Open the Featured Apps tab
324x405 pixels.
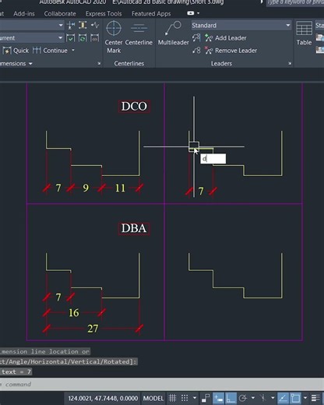pos(151,13)
